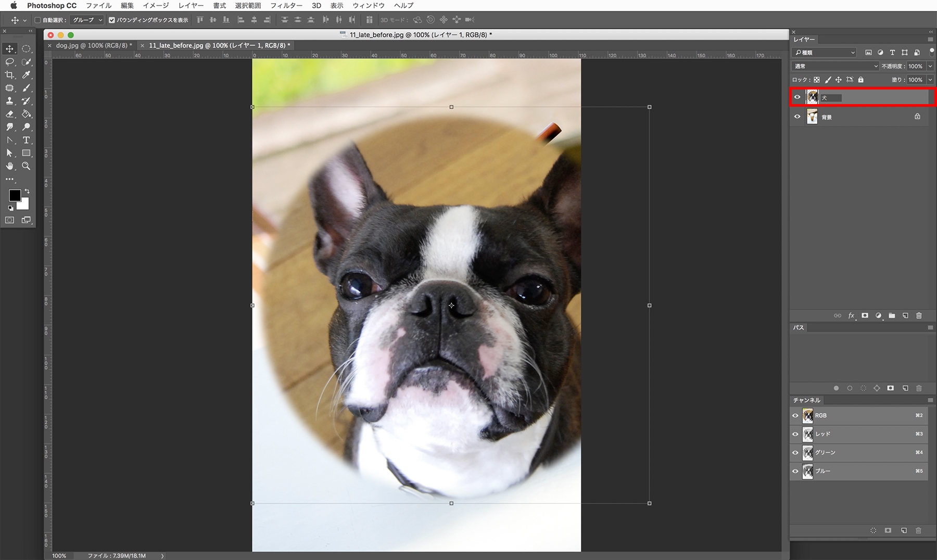Open the イメージ menu
Viewport: 937px width, 560px height.
point(156,6)
